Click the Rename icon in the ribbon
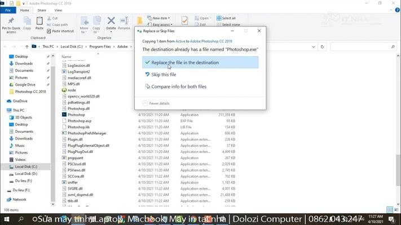 coord(124,21)
